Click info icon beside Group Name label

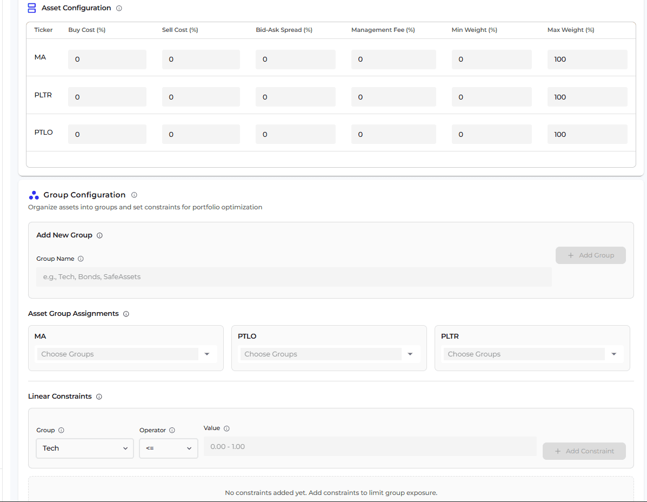(81, 259)
